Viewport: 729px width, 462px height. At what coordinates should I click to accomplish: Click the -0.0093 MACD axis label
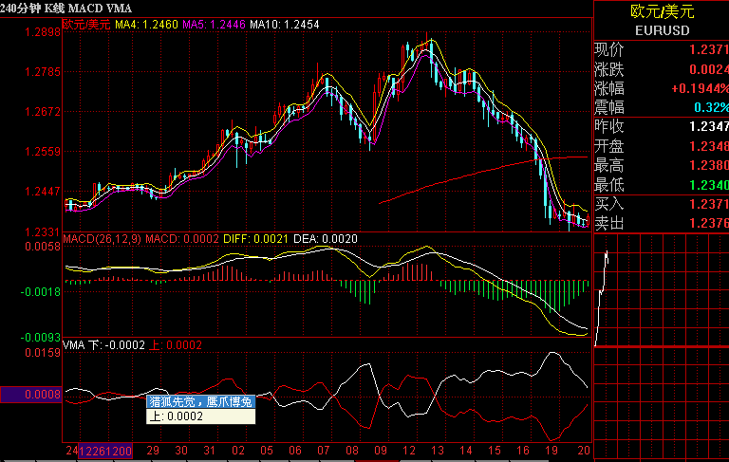click(x=41, y=337)
